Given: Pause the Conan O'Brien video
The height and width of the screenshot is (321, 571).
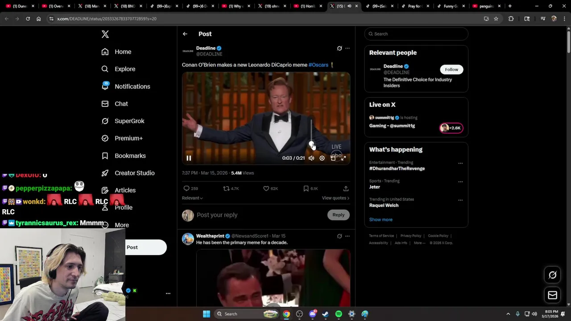Looking at the screenshot, I should click(x=189, y=158).
